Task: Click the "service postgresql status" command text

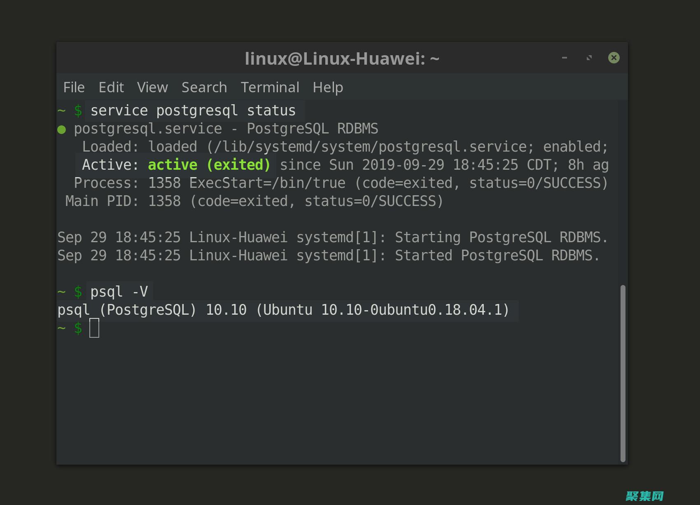Action: point(193,110)
